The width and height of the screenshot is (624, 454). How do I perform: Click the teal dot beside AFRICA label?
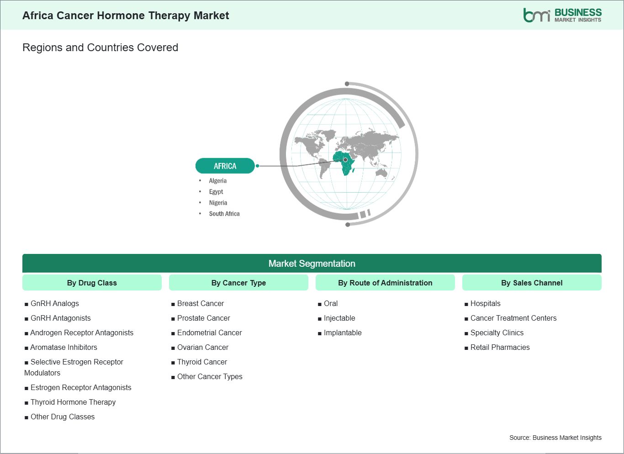[x=258, y=166]
